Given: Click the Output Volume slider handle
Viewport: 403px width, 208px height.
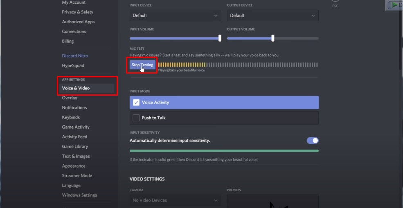Looking at the screenshot, I should [272, 38].
